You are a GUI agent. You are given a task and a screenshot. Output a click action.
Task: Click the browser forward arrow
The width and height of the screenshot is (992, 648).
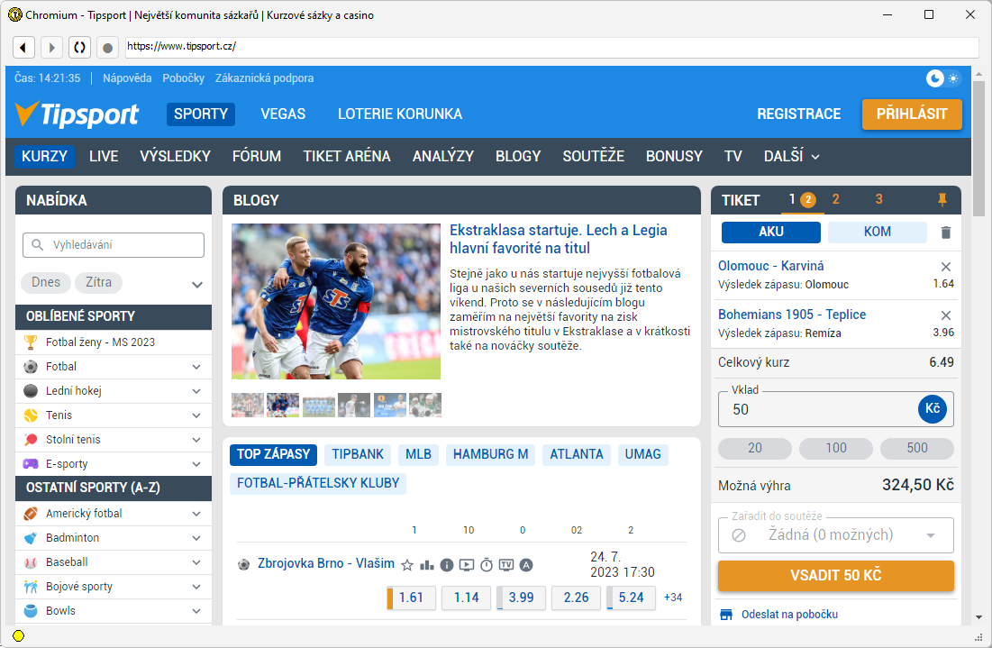point(51,47)
